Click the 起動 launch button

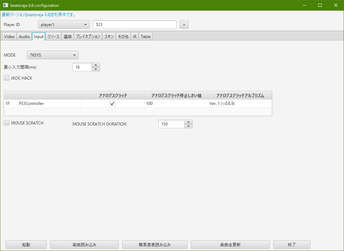[26, 244]
